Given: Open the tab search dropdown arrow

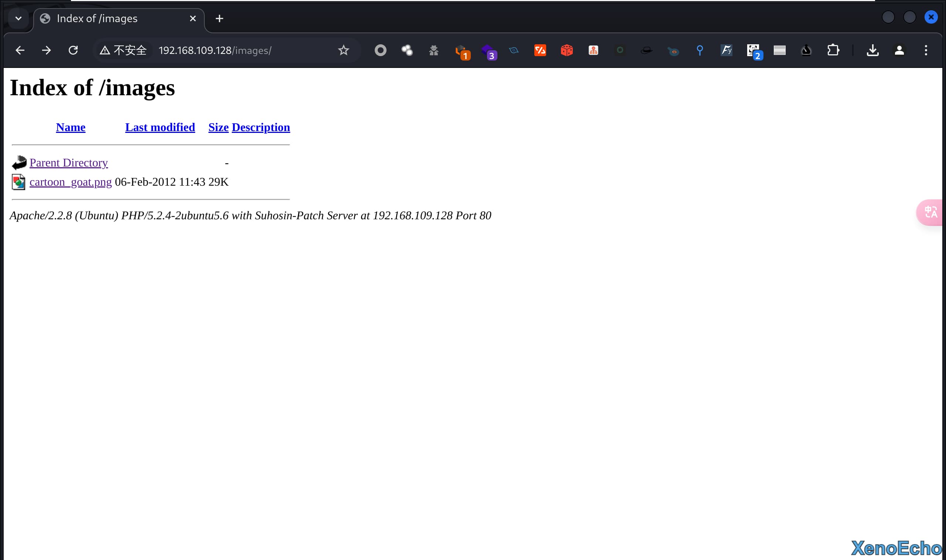Looking at the screenshot, I should coord(18,18).
